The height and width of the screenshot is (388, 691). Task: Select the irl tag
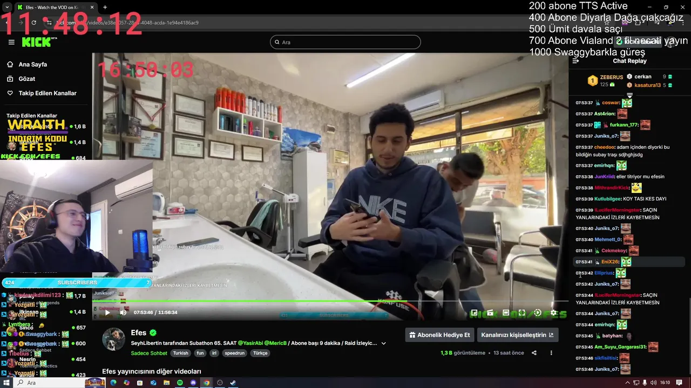point(215,353)
